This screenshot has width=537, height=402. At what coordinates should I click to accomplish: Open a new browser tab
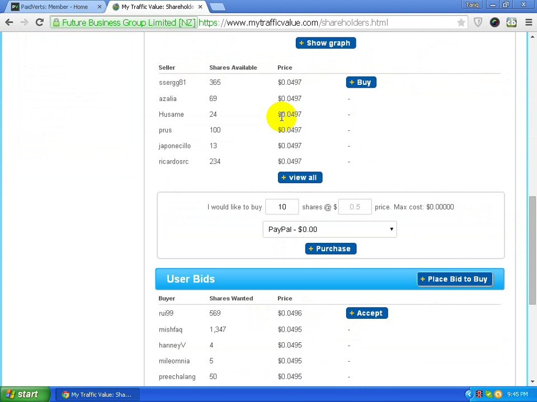[217, 7]
